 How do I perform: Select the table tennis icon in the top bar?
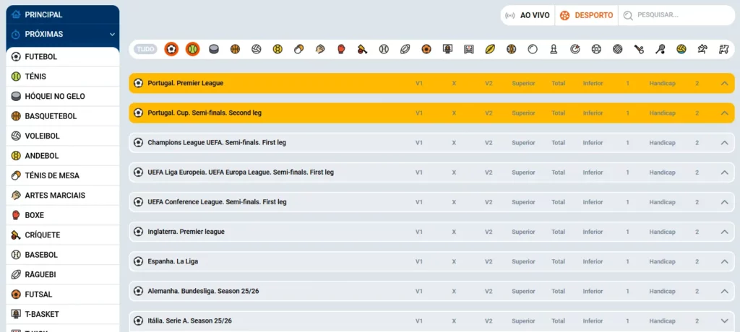298,49
